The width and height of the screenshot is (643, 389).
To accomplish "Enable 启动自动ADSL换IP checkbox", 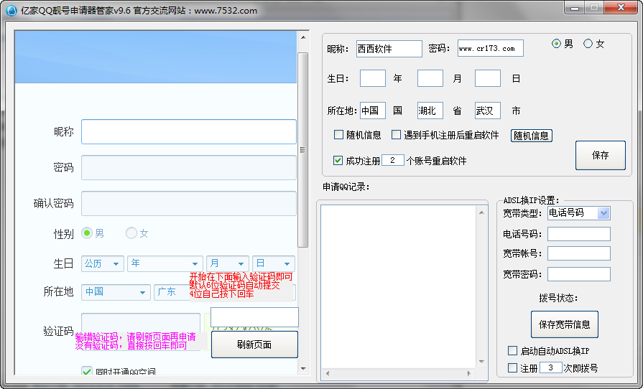I will [x=512, y=350].
